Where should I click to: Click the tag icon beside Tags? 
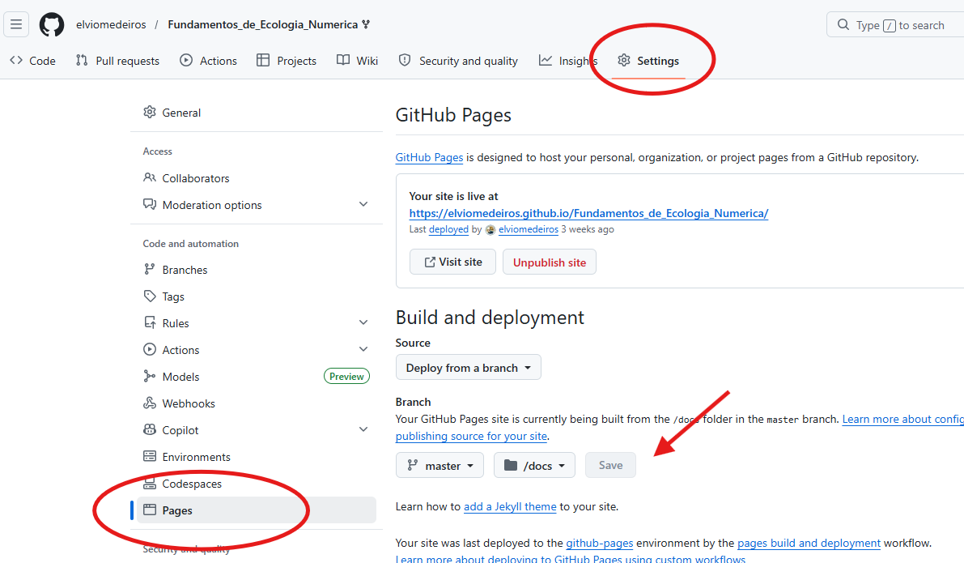150,296
